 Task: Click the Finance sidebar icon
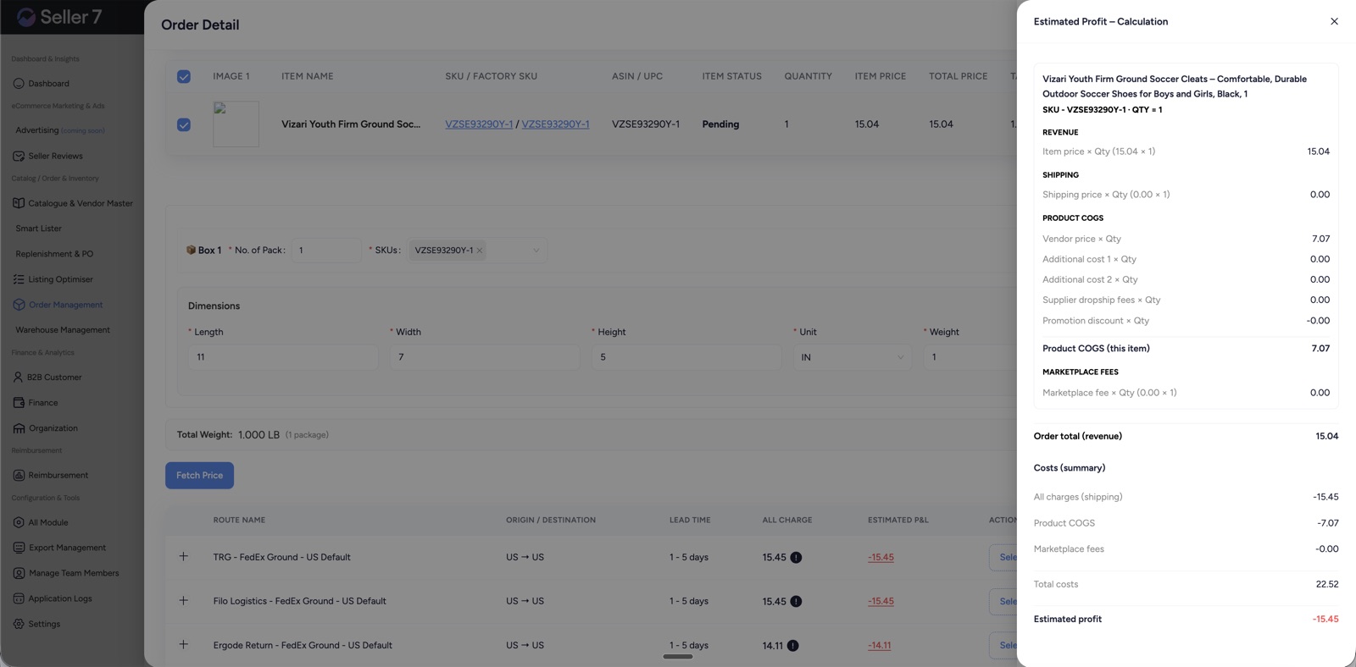click(19, 403)
